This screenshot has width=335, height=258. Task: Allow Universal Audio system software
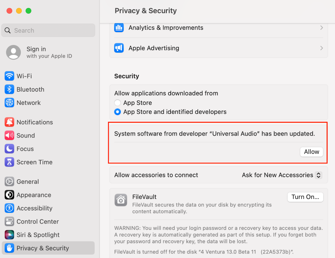click(x=311, y=152)
